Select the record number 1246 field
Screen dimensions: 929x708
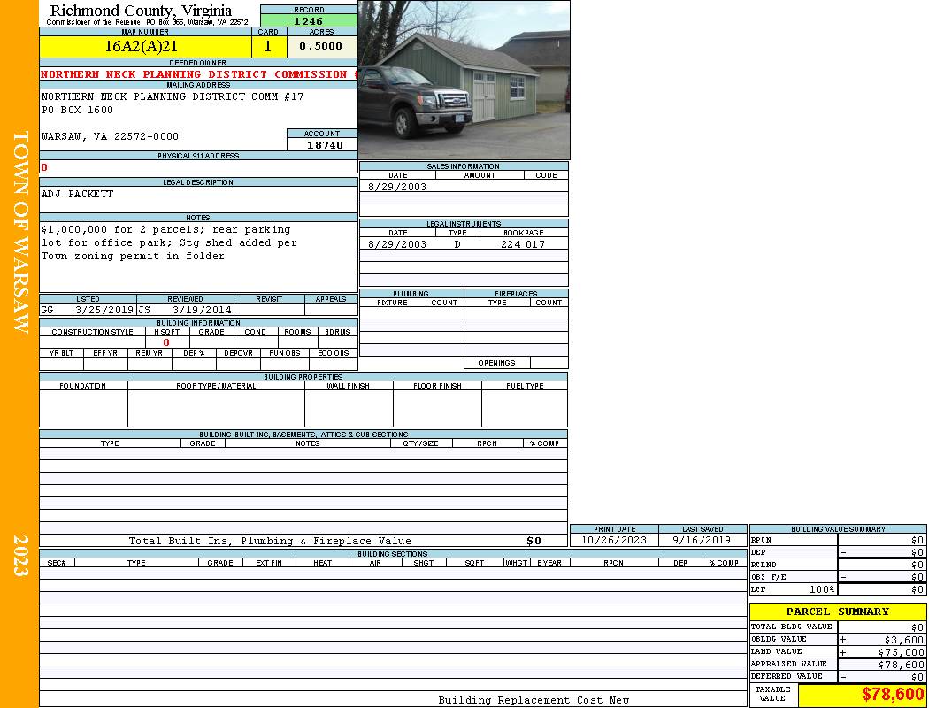pos(308,20)
